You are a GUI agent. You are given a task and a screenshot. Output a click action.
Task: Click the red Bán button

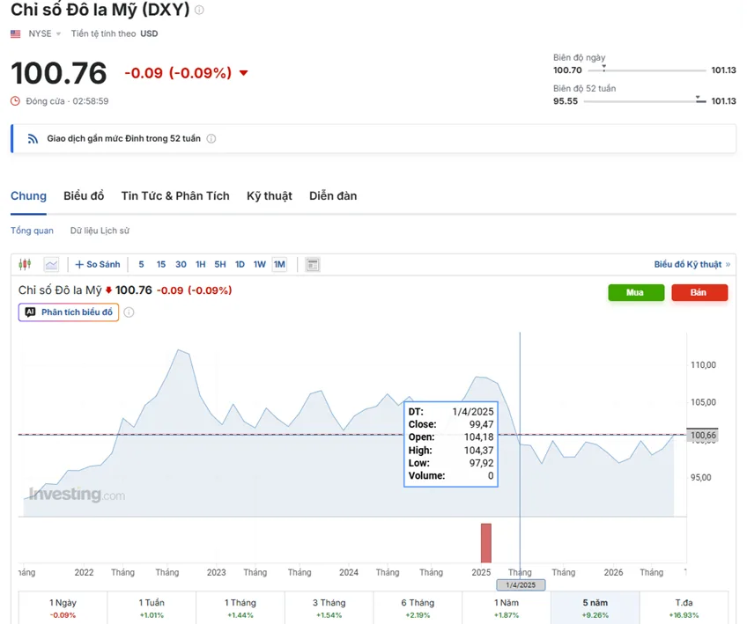[x=699, y=292]
